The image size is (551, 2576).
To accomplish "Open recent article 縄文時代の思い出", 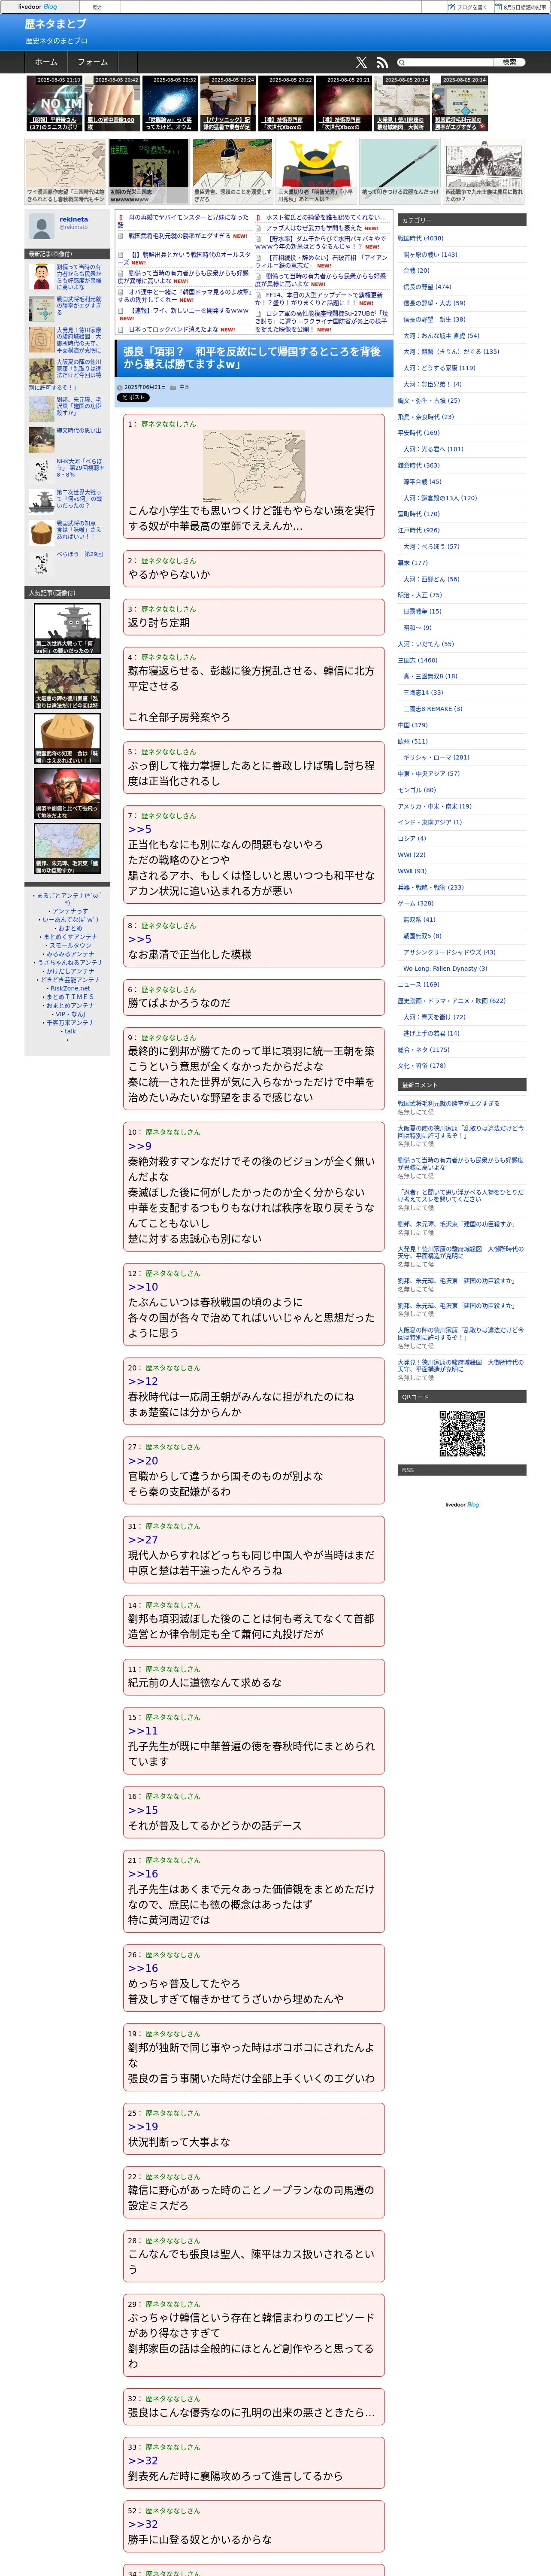I will pos(78,431).
